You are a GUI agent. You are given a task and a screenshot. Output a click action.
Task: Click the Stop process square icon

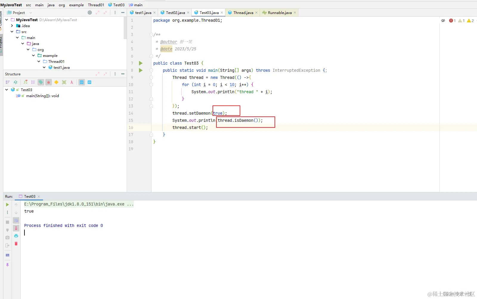click(7, 222)
